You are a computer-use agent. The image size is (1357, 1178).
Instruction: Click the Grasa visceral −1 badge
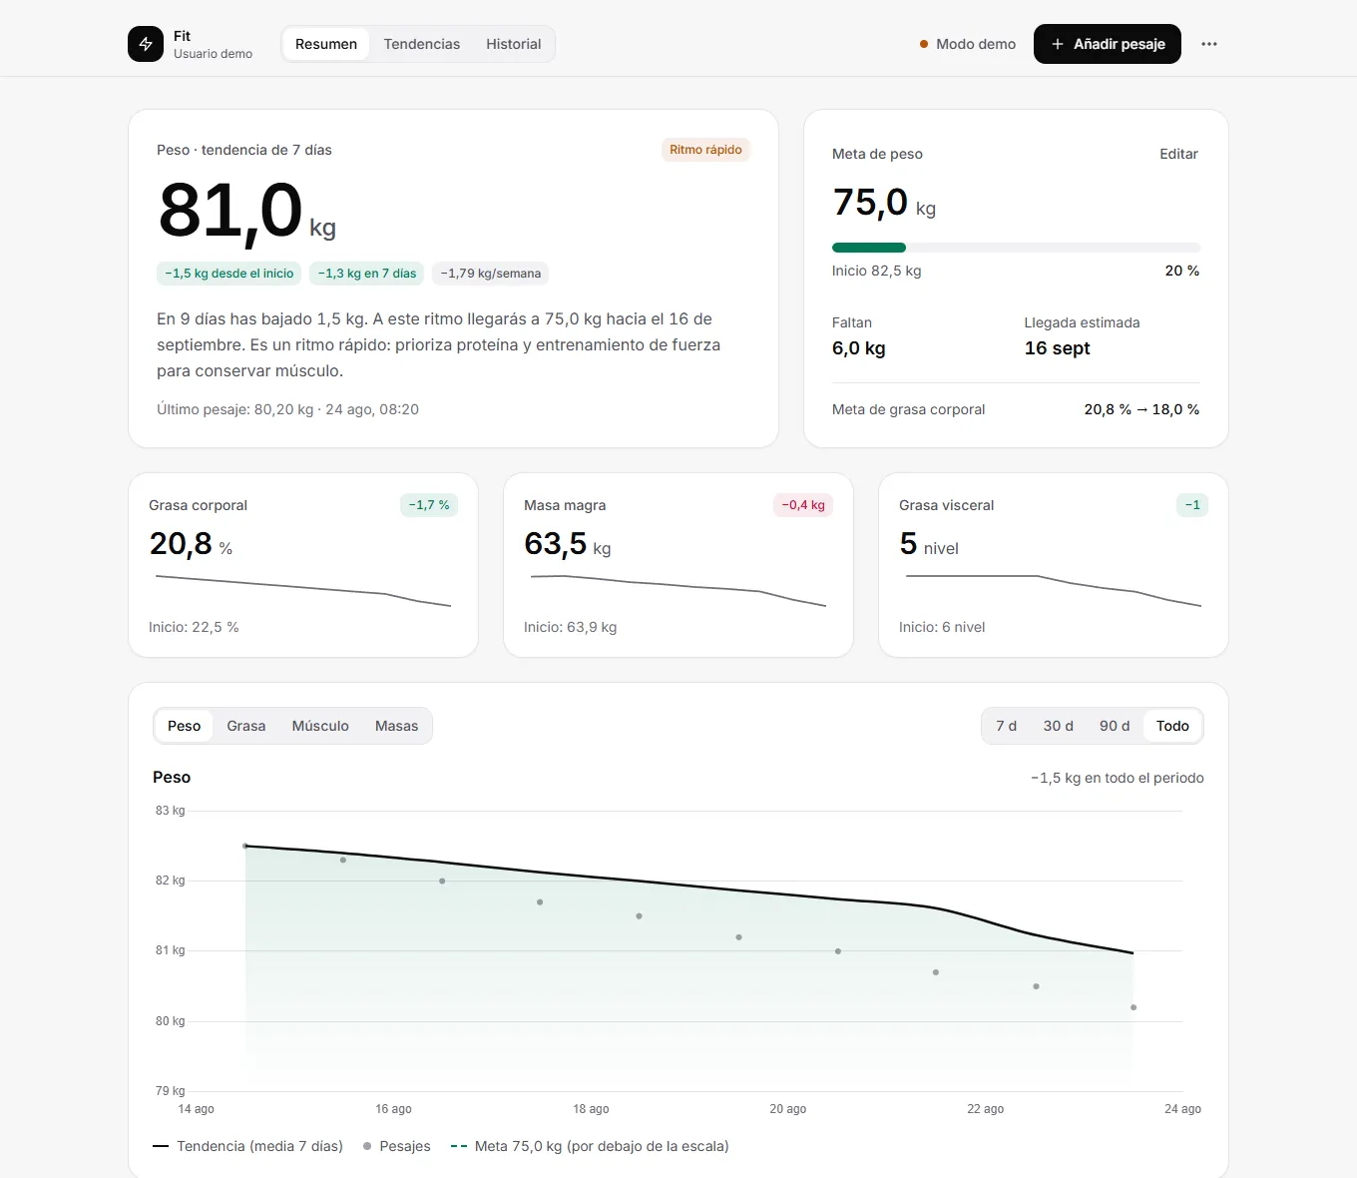click(1192, 505)
